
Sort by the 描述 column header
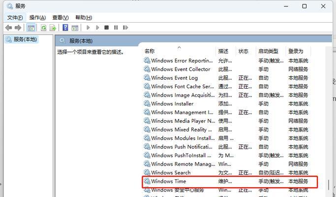click(226, 51)
